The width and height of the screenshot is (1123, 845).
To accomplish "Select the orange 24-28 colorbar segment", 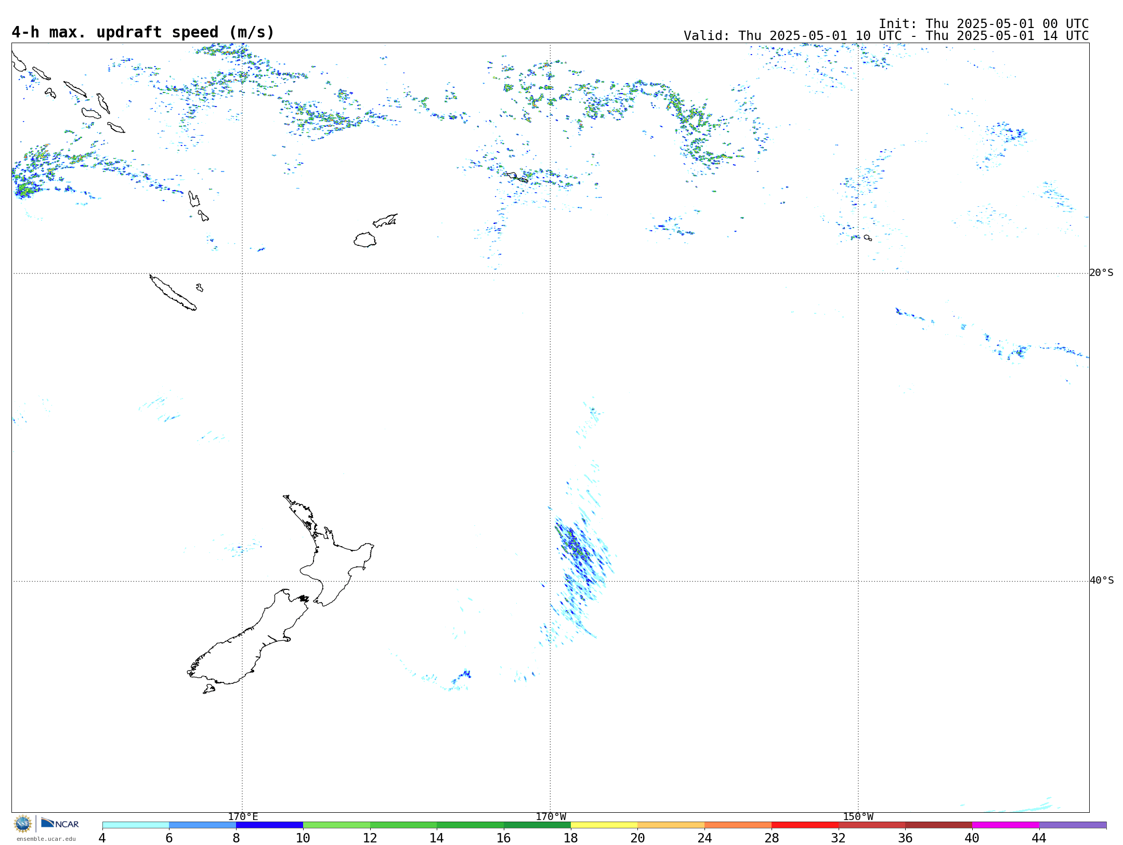I will 738,825.
